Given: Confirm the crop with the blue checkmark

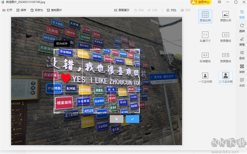Looking at the screenshot, I should (132, 119).
